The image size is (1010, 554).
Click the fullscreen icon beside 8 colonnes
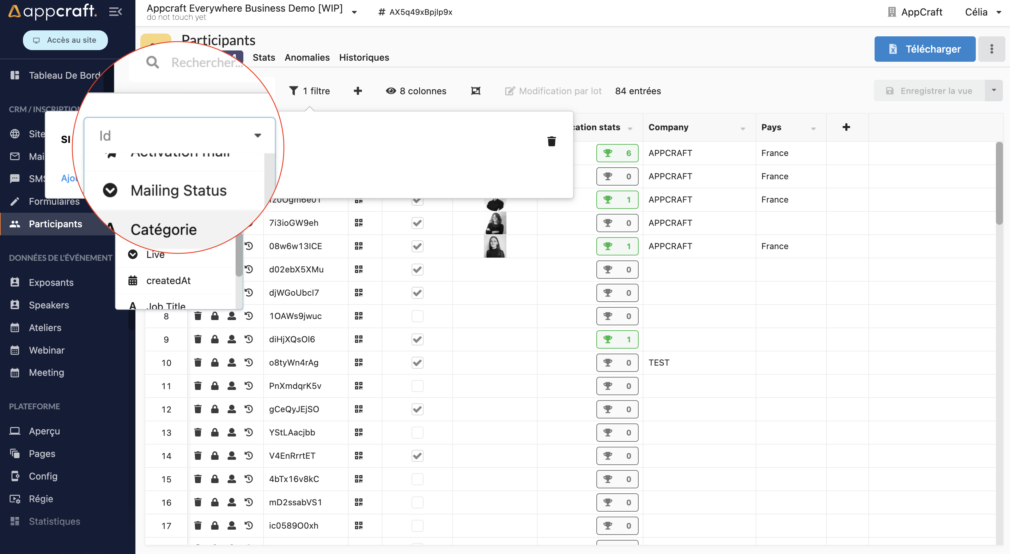click(x=476, y=91)
